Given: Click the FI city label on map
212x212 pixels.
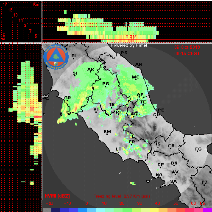Looking at the screenshot, I should click(x=74, y=56).
